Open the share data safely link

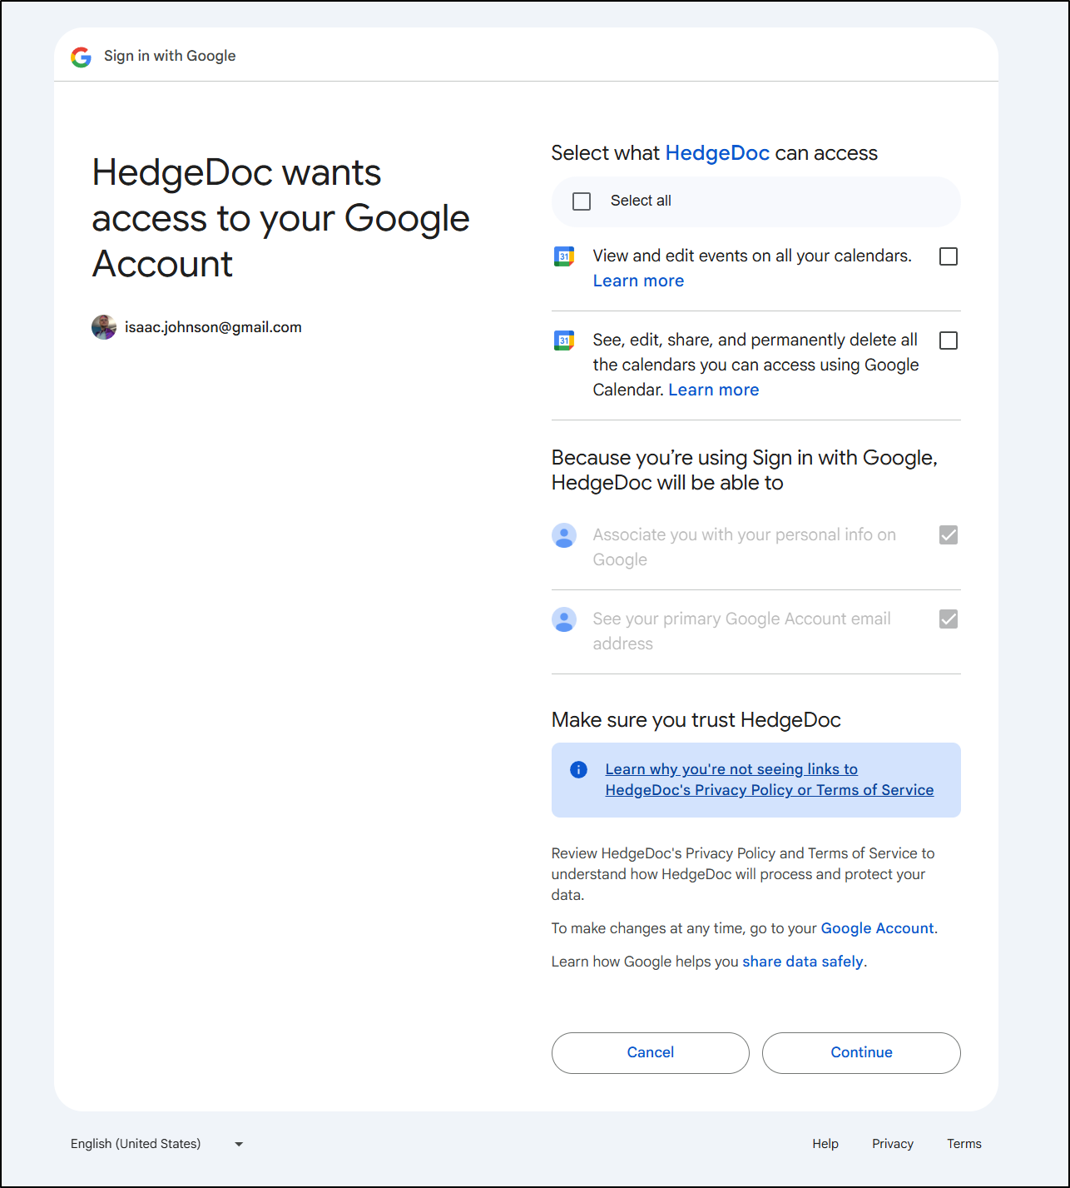tap(803, 962)
